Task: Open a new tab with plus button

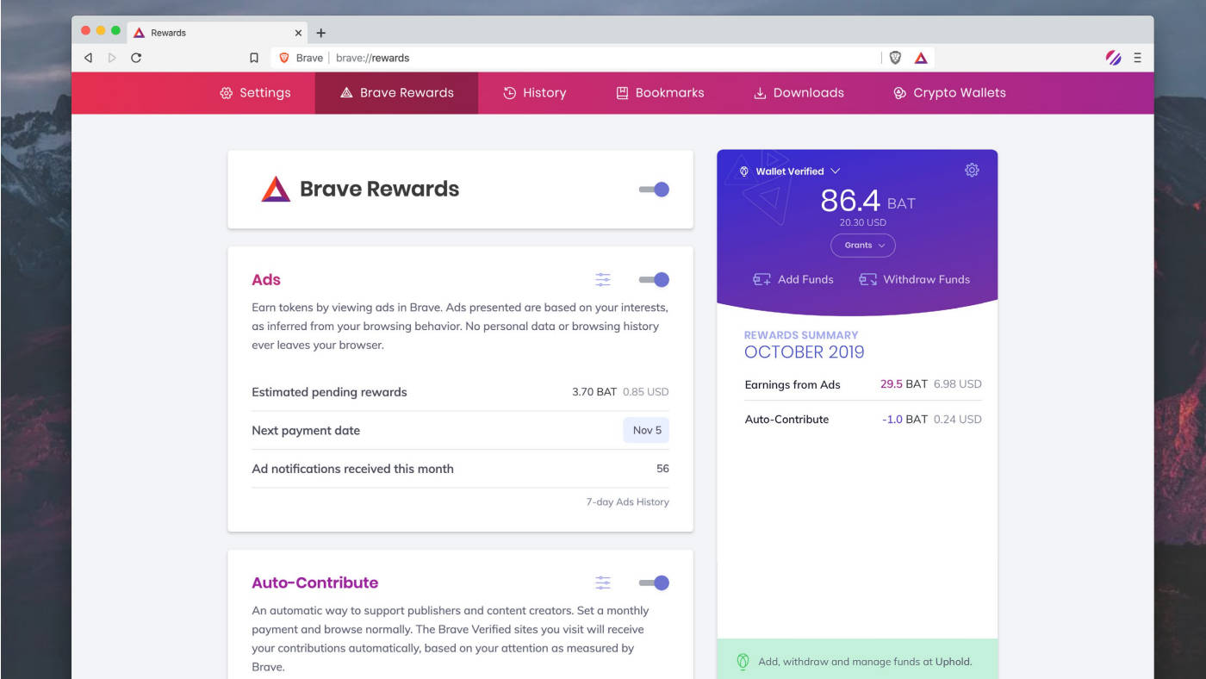Action: [320, 33]
